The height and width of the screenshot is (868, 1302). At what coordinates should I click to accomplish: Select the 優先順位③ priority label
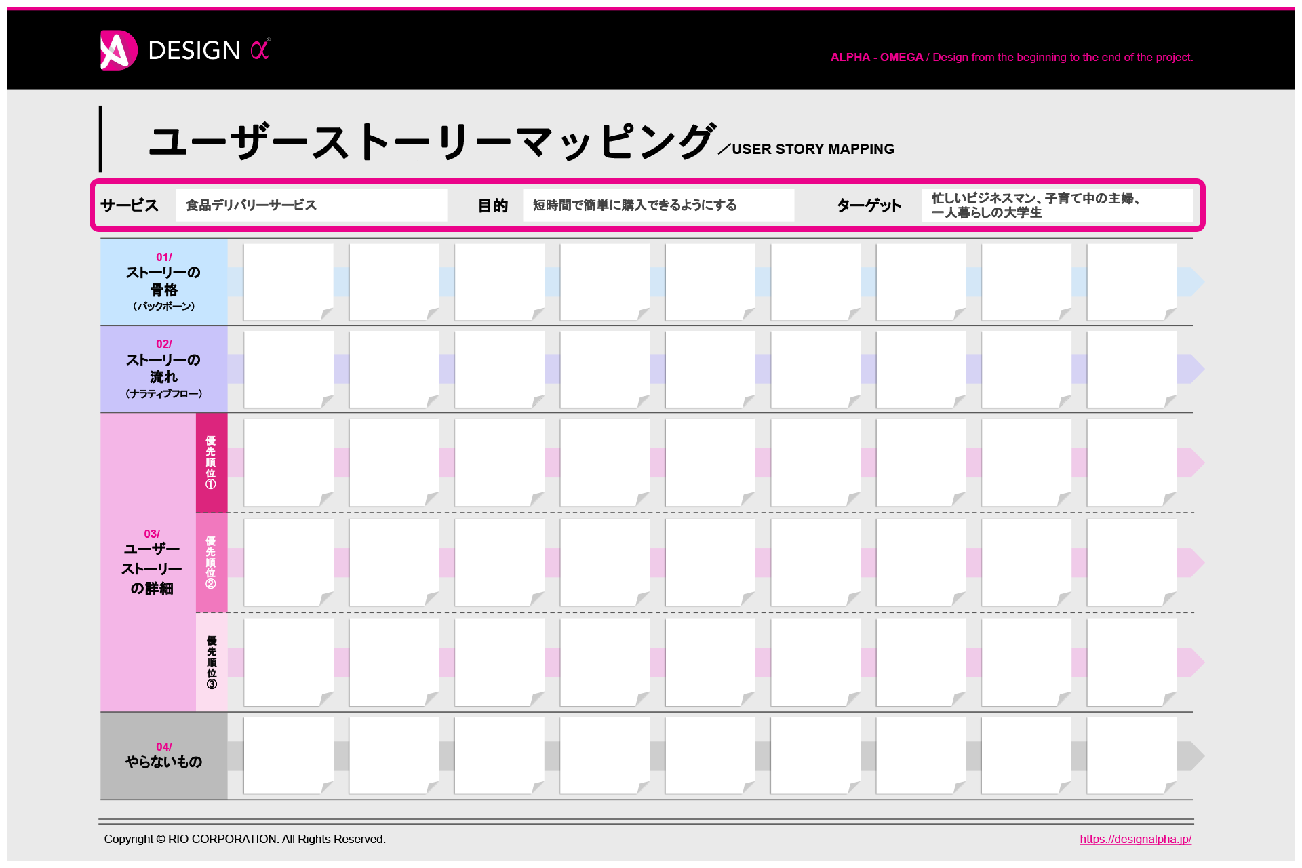click(212, 662)
